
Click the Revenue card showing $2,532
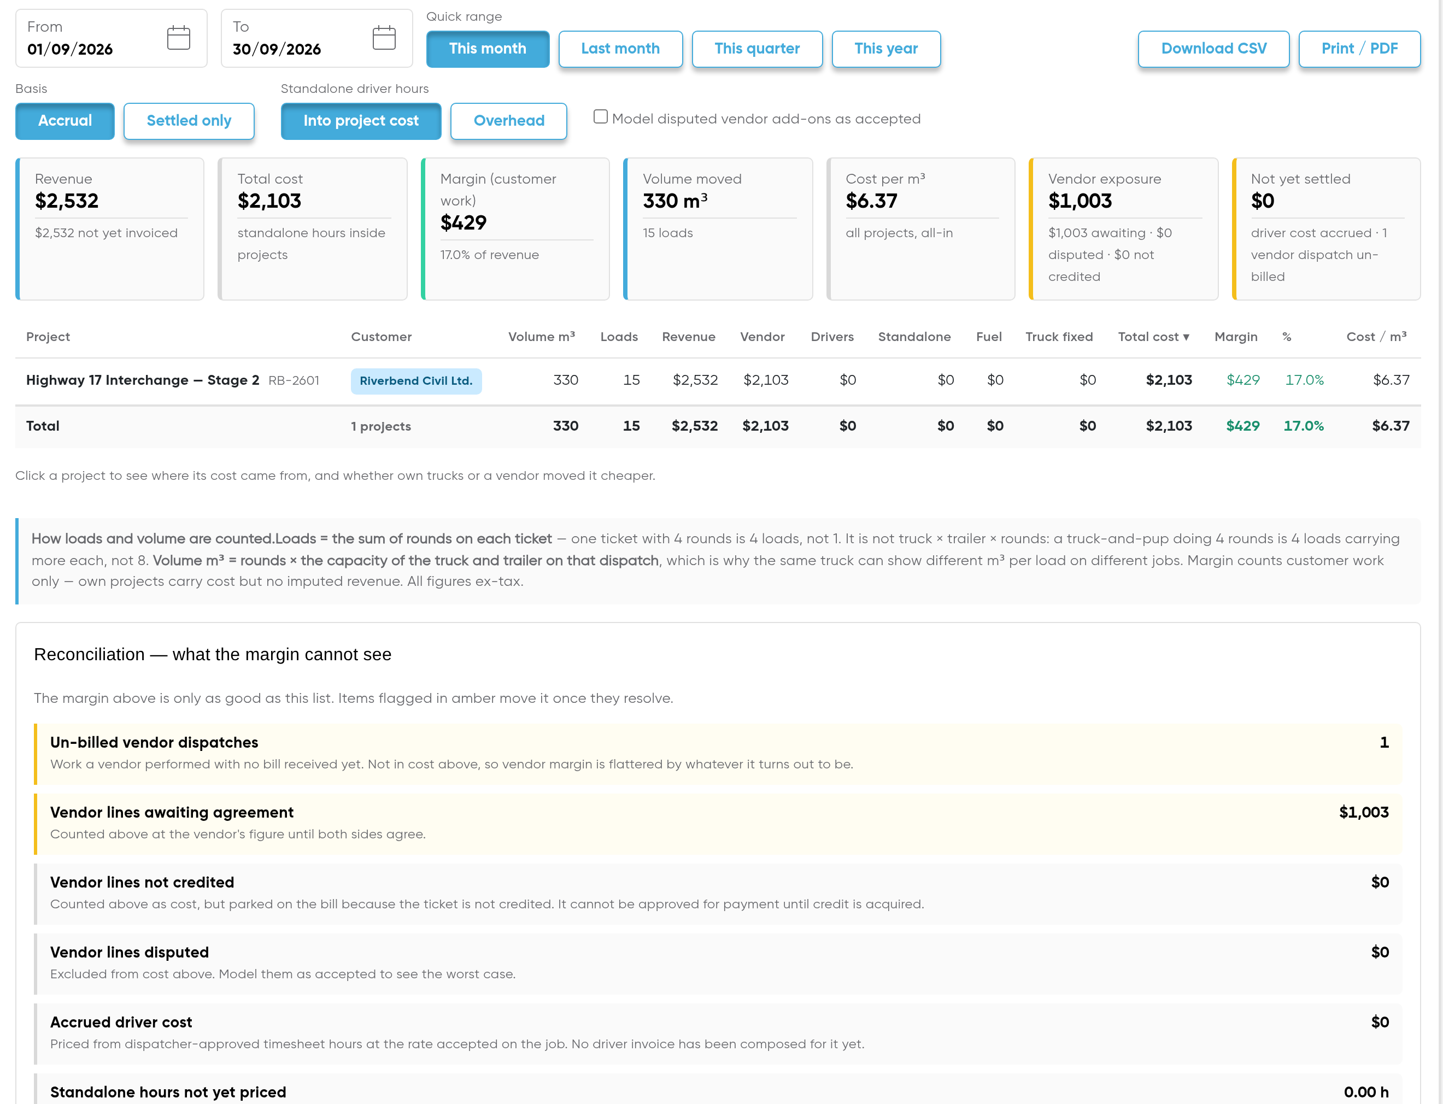click(110, 228)
